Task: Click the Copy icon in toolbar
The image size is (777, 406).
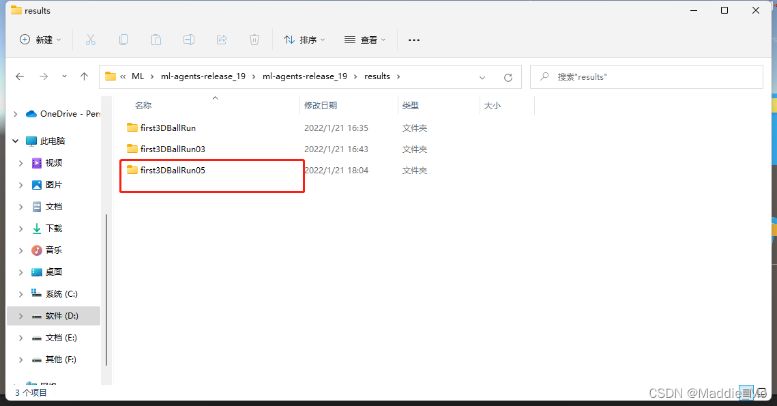Action: (x=123, y=40)
